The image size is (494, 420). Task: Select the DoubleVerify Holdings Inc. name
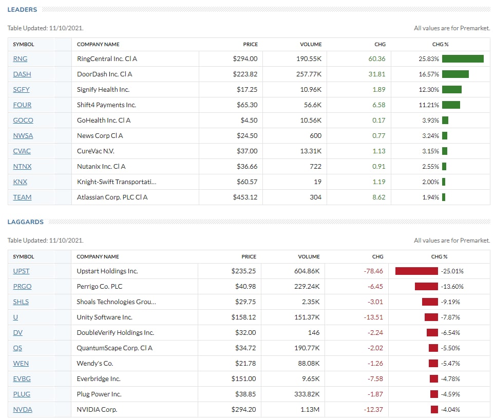[x=116, y=333]
